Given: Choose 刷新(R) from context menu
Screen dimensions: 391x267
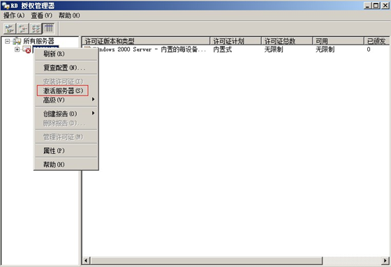Looking at the screenshot, I should pyautogui.click(x=66, y=54).
